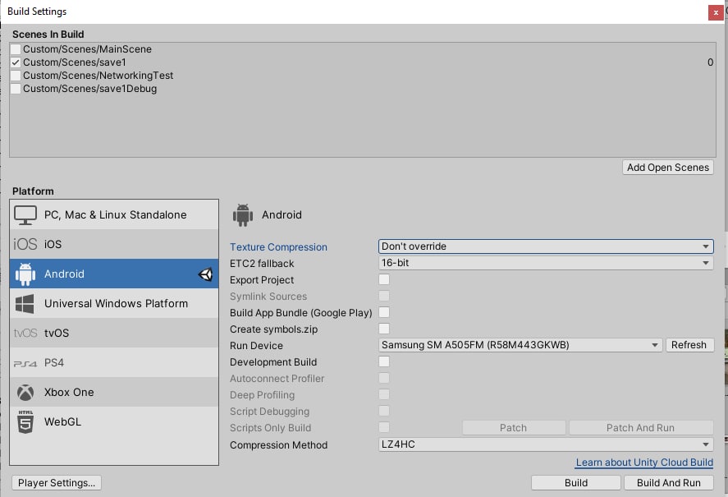
Task: Toggle Build App Bundle (Google Play) checkbox
Action: point(384,312)
